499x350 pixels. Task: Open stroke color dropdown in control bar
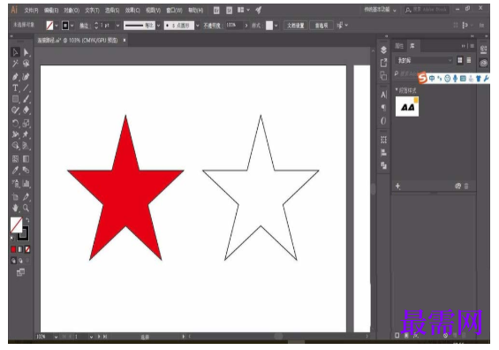click(72, 26)
